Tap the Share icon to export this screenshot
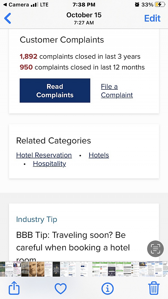Image resolution: width=168 pixels, height=299 pixels. click(x=14, y=288)
